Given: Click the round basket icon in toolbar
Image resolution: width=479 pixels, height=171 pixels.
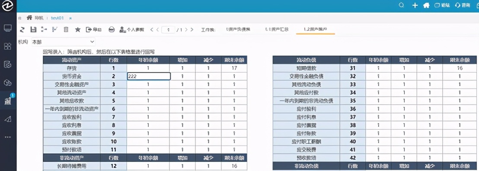Looking at the screenshot, I should 112,30.
